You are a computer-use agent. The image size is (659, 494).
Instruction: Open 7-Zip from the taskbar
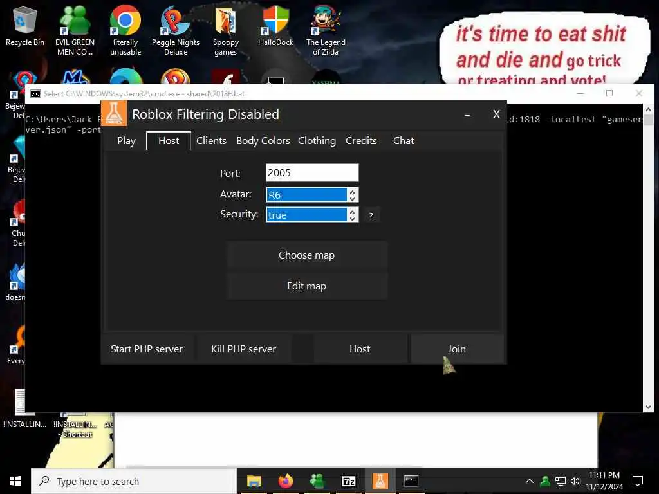tap(348, 481)
